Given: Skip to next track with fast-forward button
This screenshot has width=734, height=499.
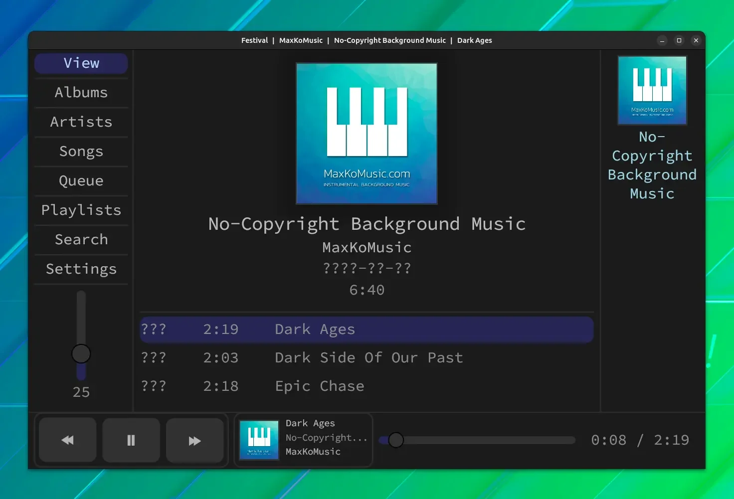Looking at the screenshot, I should [194, 440].
